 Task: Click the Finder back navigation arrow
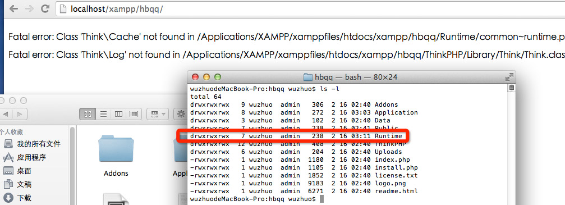click(5, 115)
